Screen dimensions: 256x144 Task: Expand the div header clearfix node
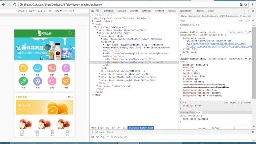[97, 30]
